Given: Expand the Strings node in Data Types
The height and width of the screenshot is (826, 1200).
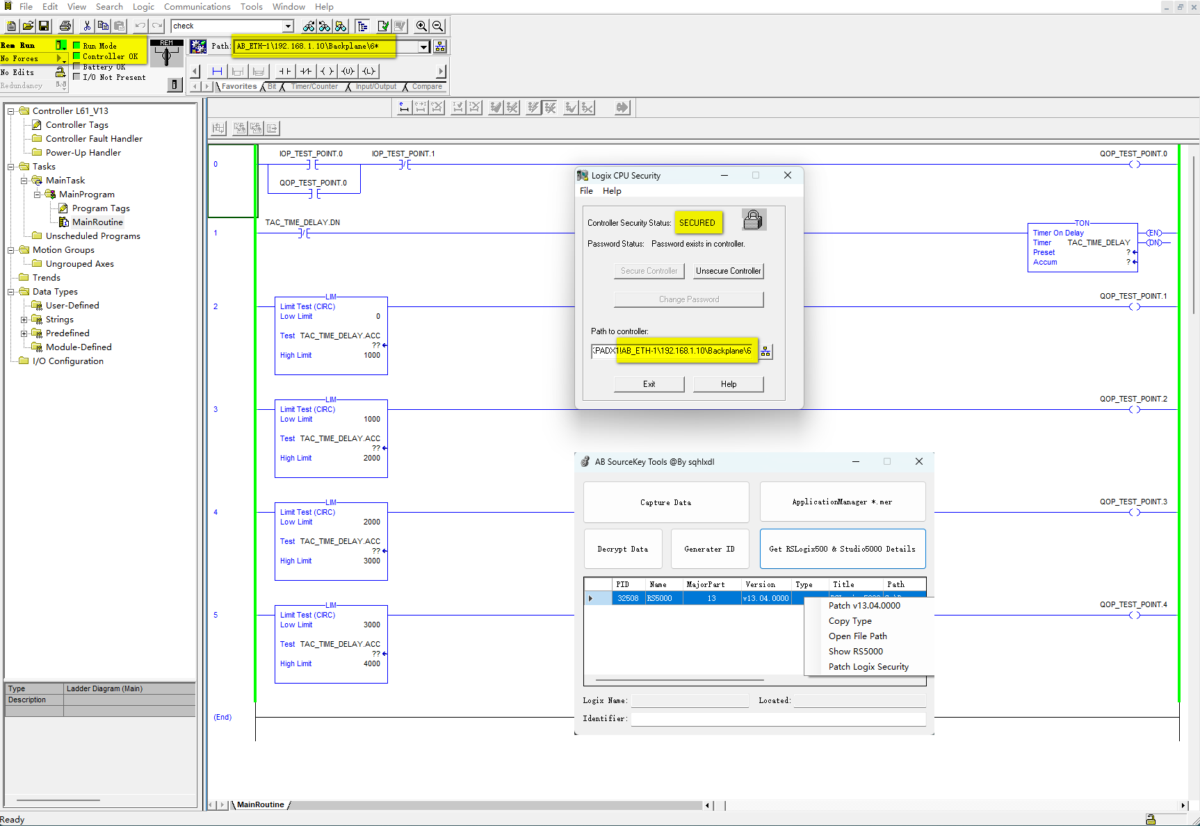Looking at the screenshot, I should pos(24,319).
